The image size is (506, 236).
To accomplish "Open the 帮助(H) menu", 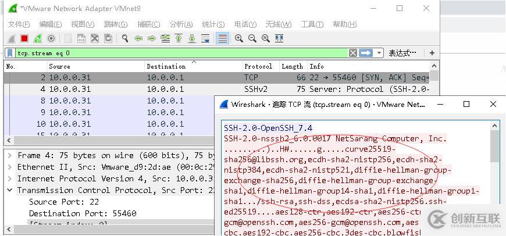I will (345, 24).
